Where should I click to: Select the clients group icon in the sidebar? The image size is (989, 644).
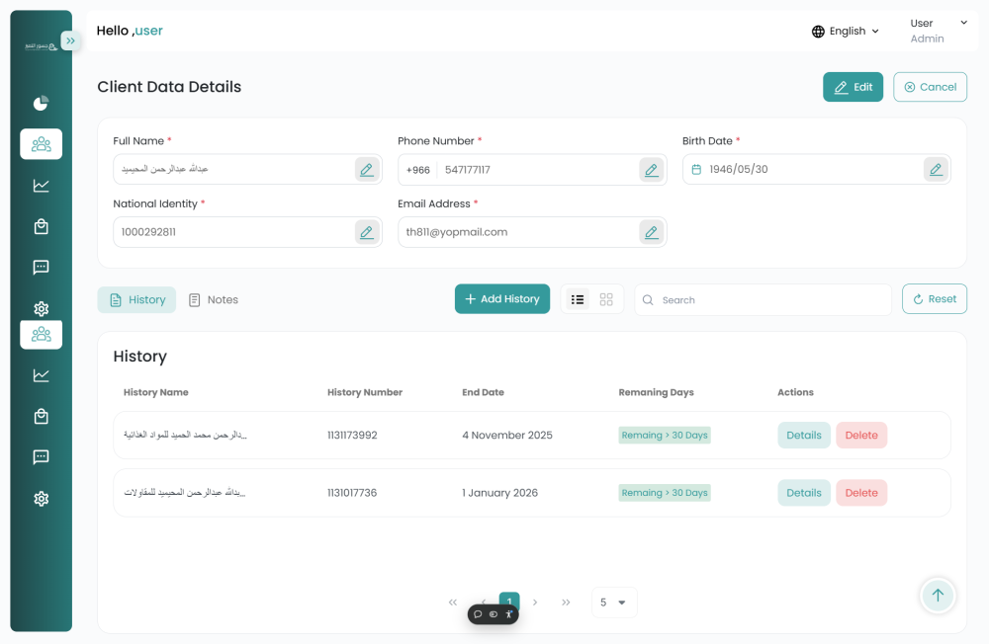tap(41, 143)
